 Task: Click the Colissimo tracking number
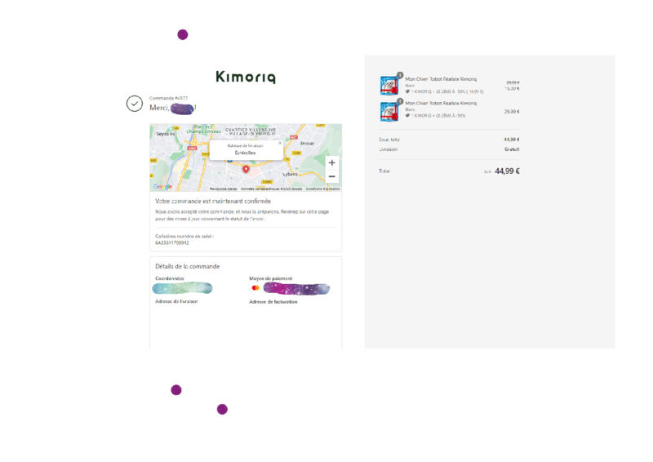point(172,243)
